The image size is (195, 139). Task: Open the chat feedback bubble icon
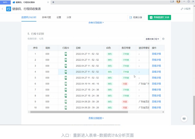184,119
